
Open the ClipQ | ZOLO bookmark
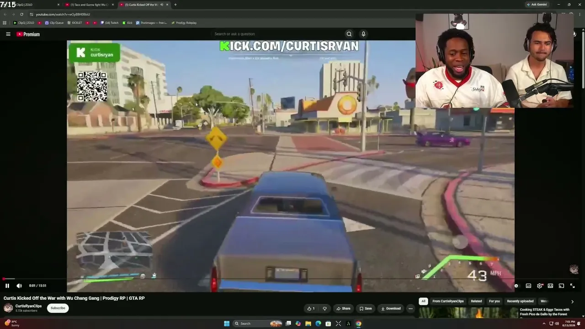(x=24, y=23)
